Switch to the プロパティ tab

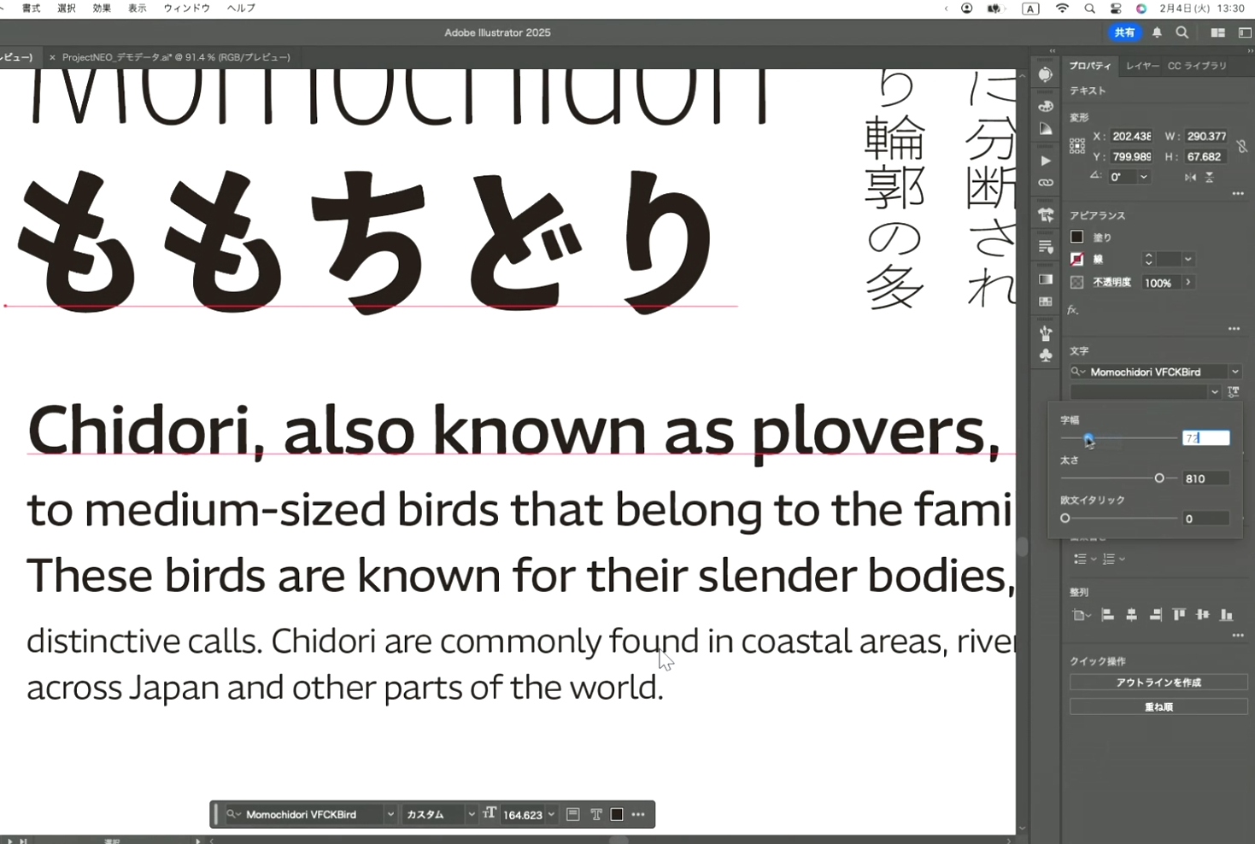1090,66
